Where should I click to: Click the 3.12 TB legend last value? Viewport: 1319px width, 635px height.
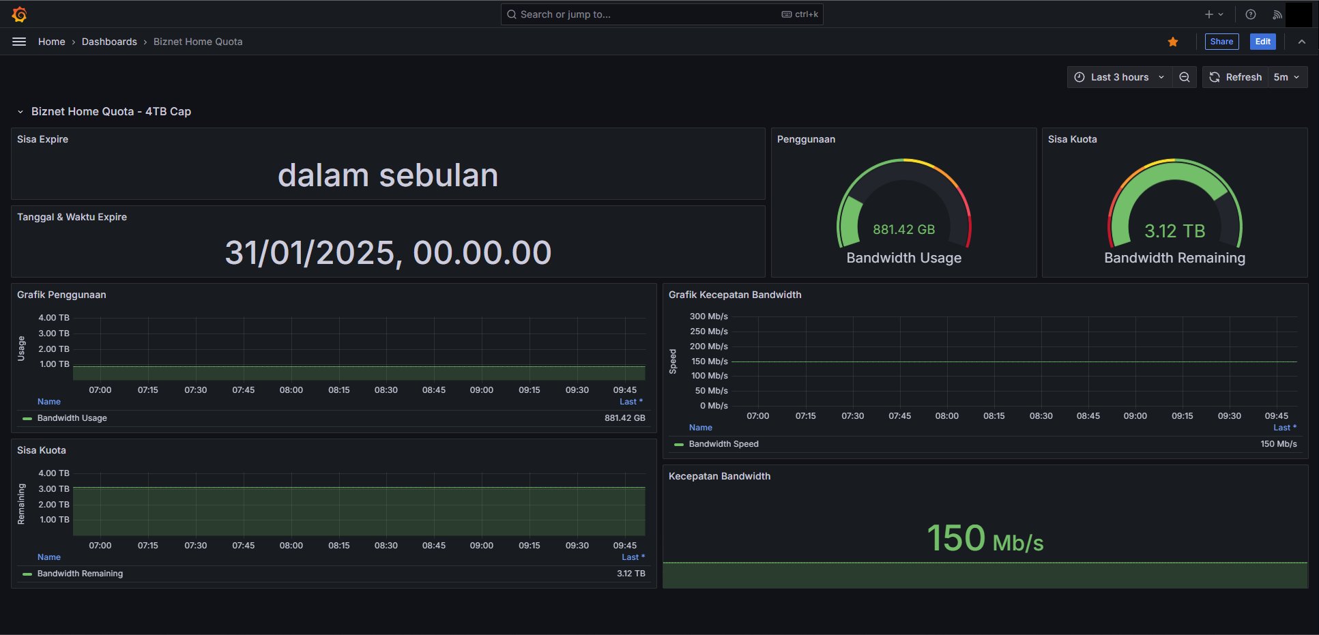[x=631, y=574]
